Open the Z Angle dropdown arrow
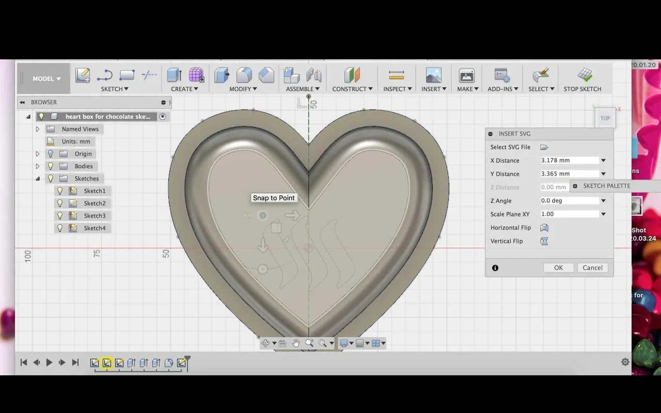 coord(603,201)
